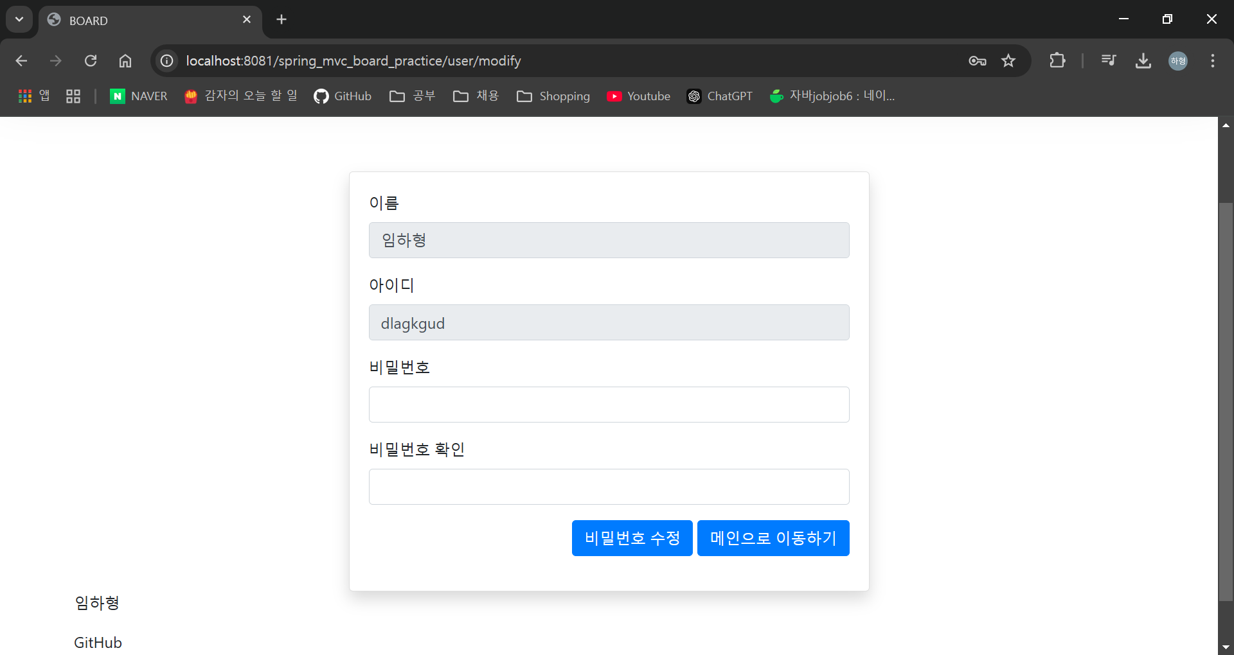The height and width of the screenshot is (655, 1234).
Task: Open the NAVER bookmark
Action: pos(139,96)
